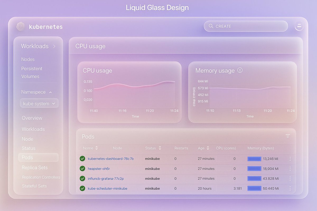Viewport: 317px width, 211px height.
Task: Open pod link kube-scheduter-minikube
Action: (108, 188)
